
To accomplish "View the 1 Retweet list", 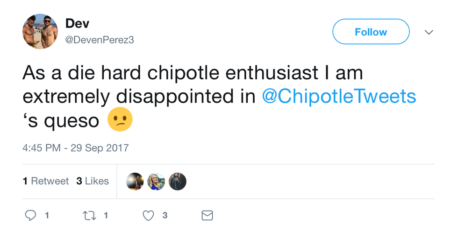I will (46, 181).
